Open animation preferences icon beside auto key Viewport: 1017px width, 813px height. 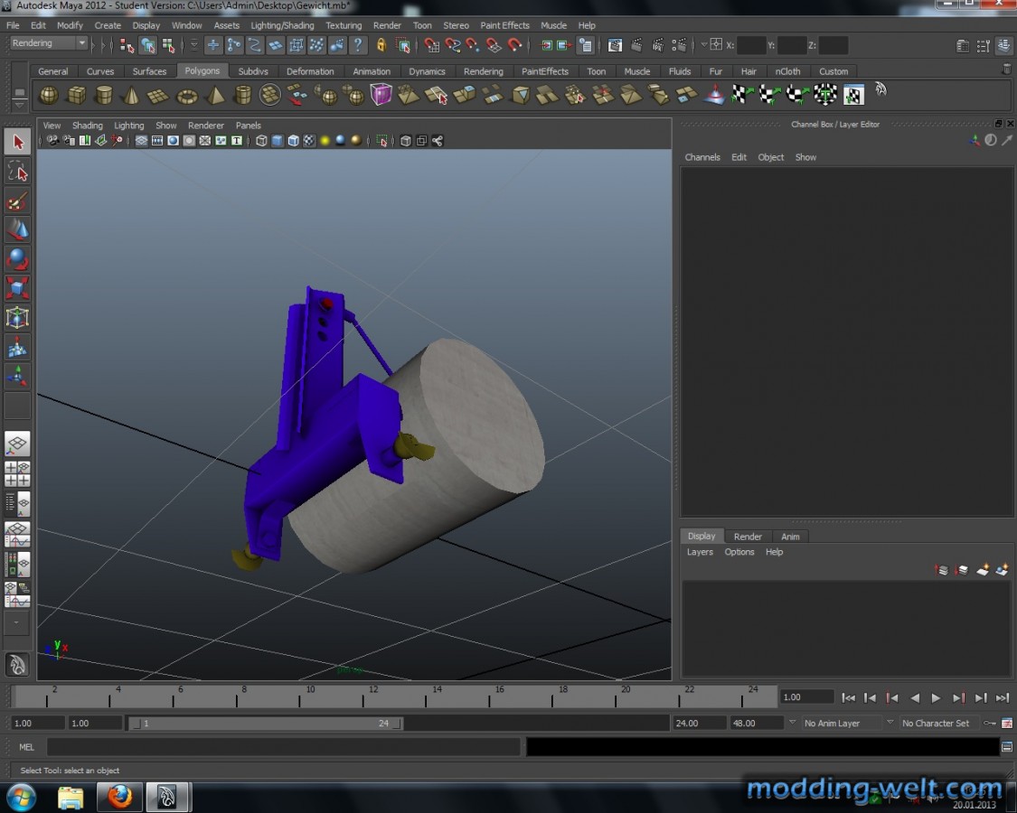1007,723
